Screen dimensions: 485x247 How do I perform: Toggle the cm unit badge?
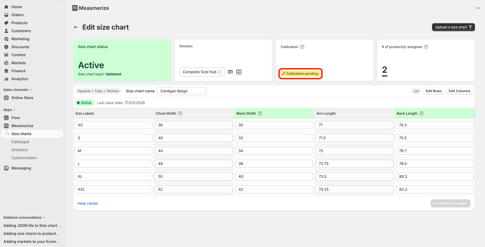click(416, 91)
